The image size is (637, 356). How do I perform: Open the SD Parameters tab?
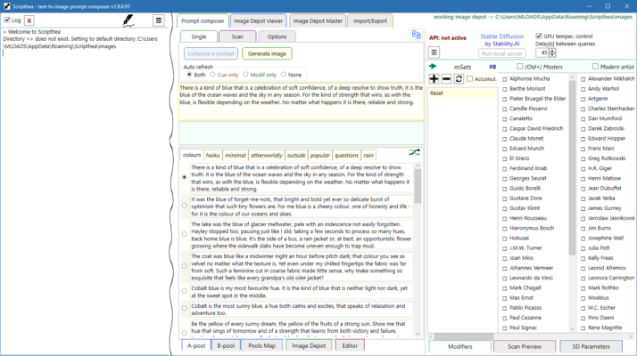[x=591, y=347]
